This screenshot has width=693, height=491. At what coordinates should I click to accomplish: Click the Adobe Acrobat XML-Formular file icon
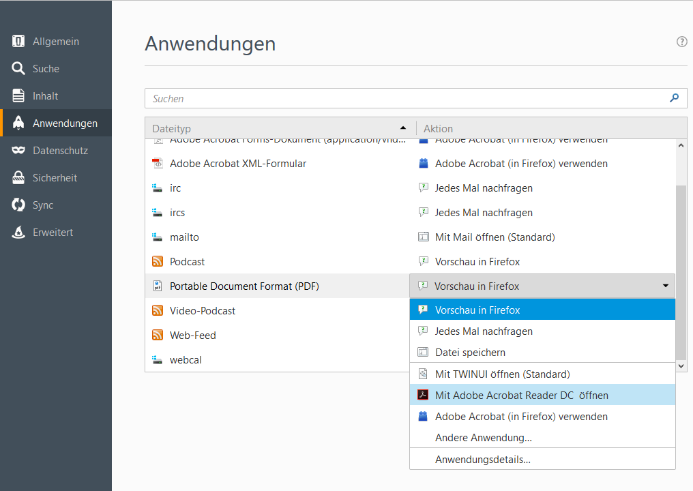coord(158,164)
